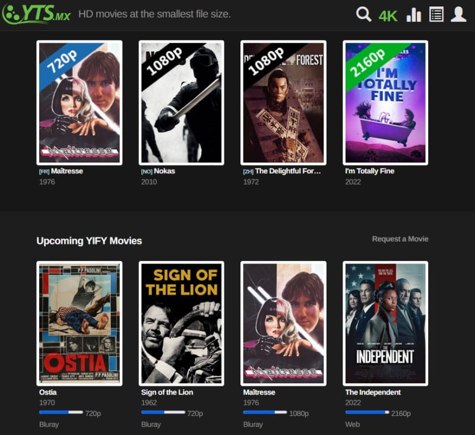This screenshot has width=475, height=435.
Task: Open the Ostia upcoming movie poster
Action: 79,323
